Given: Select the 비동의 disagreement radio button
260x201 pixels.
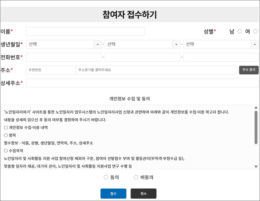Looking at the screenshot, I should tap(136, 177).
